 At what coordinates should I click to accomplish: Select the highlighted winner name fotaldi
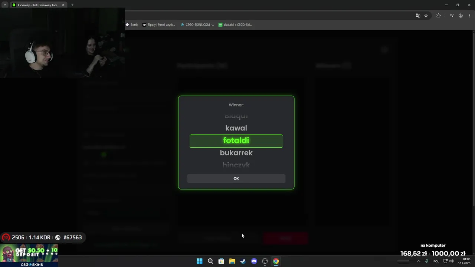(x=236, y=141)
